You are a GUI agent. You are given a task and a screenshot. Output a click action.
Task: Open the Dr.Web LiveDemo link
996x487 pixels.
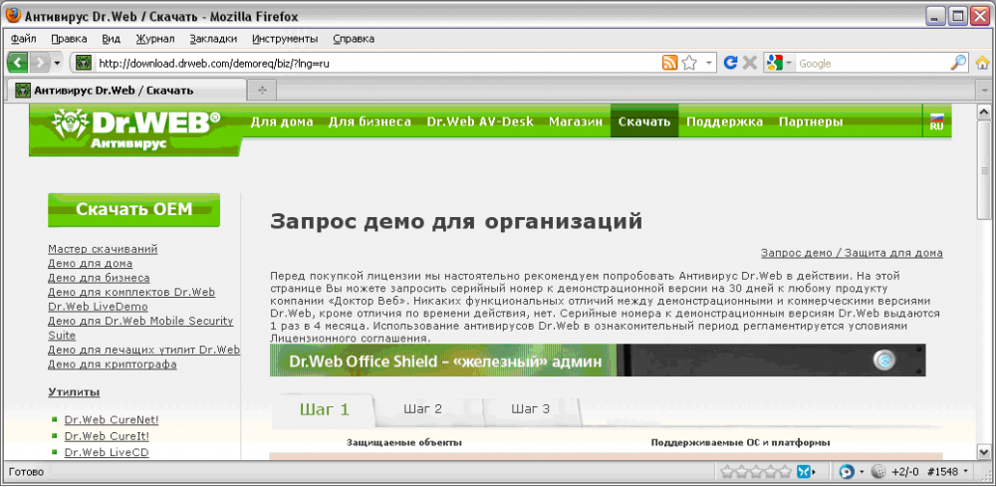click(98, 307)
